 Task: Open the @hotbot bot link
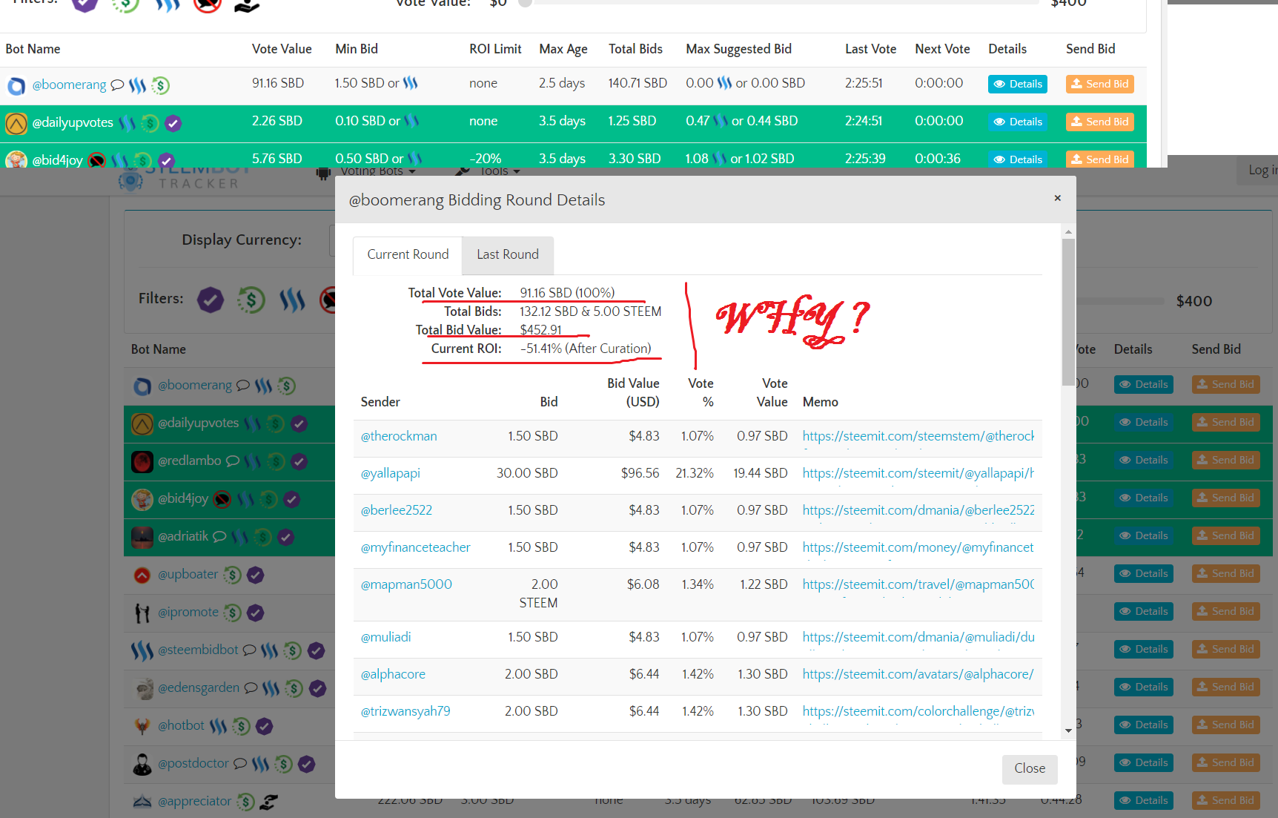181,725
